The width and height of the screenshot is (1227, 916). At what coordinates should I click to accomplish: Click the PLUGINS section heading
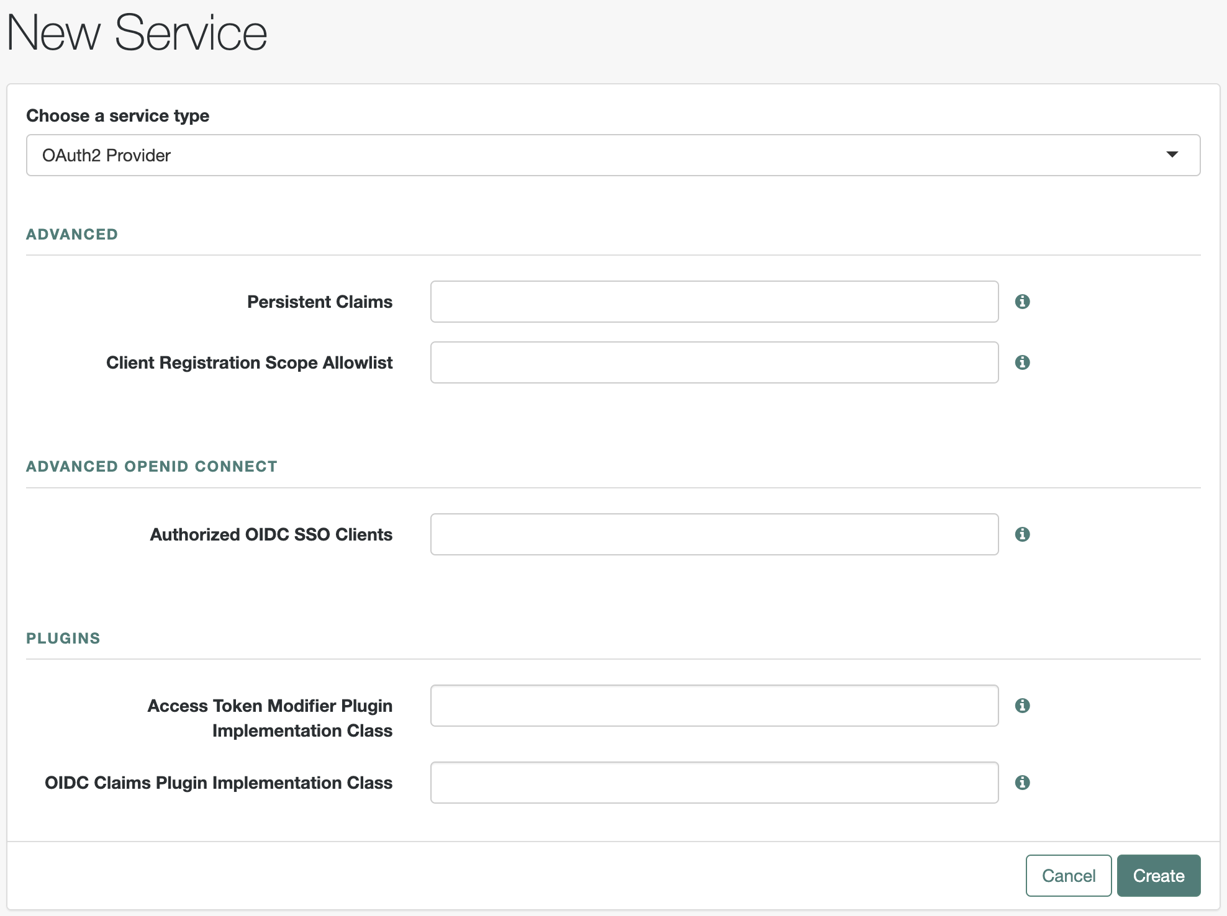[x=63, y=639]
